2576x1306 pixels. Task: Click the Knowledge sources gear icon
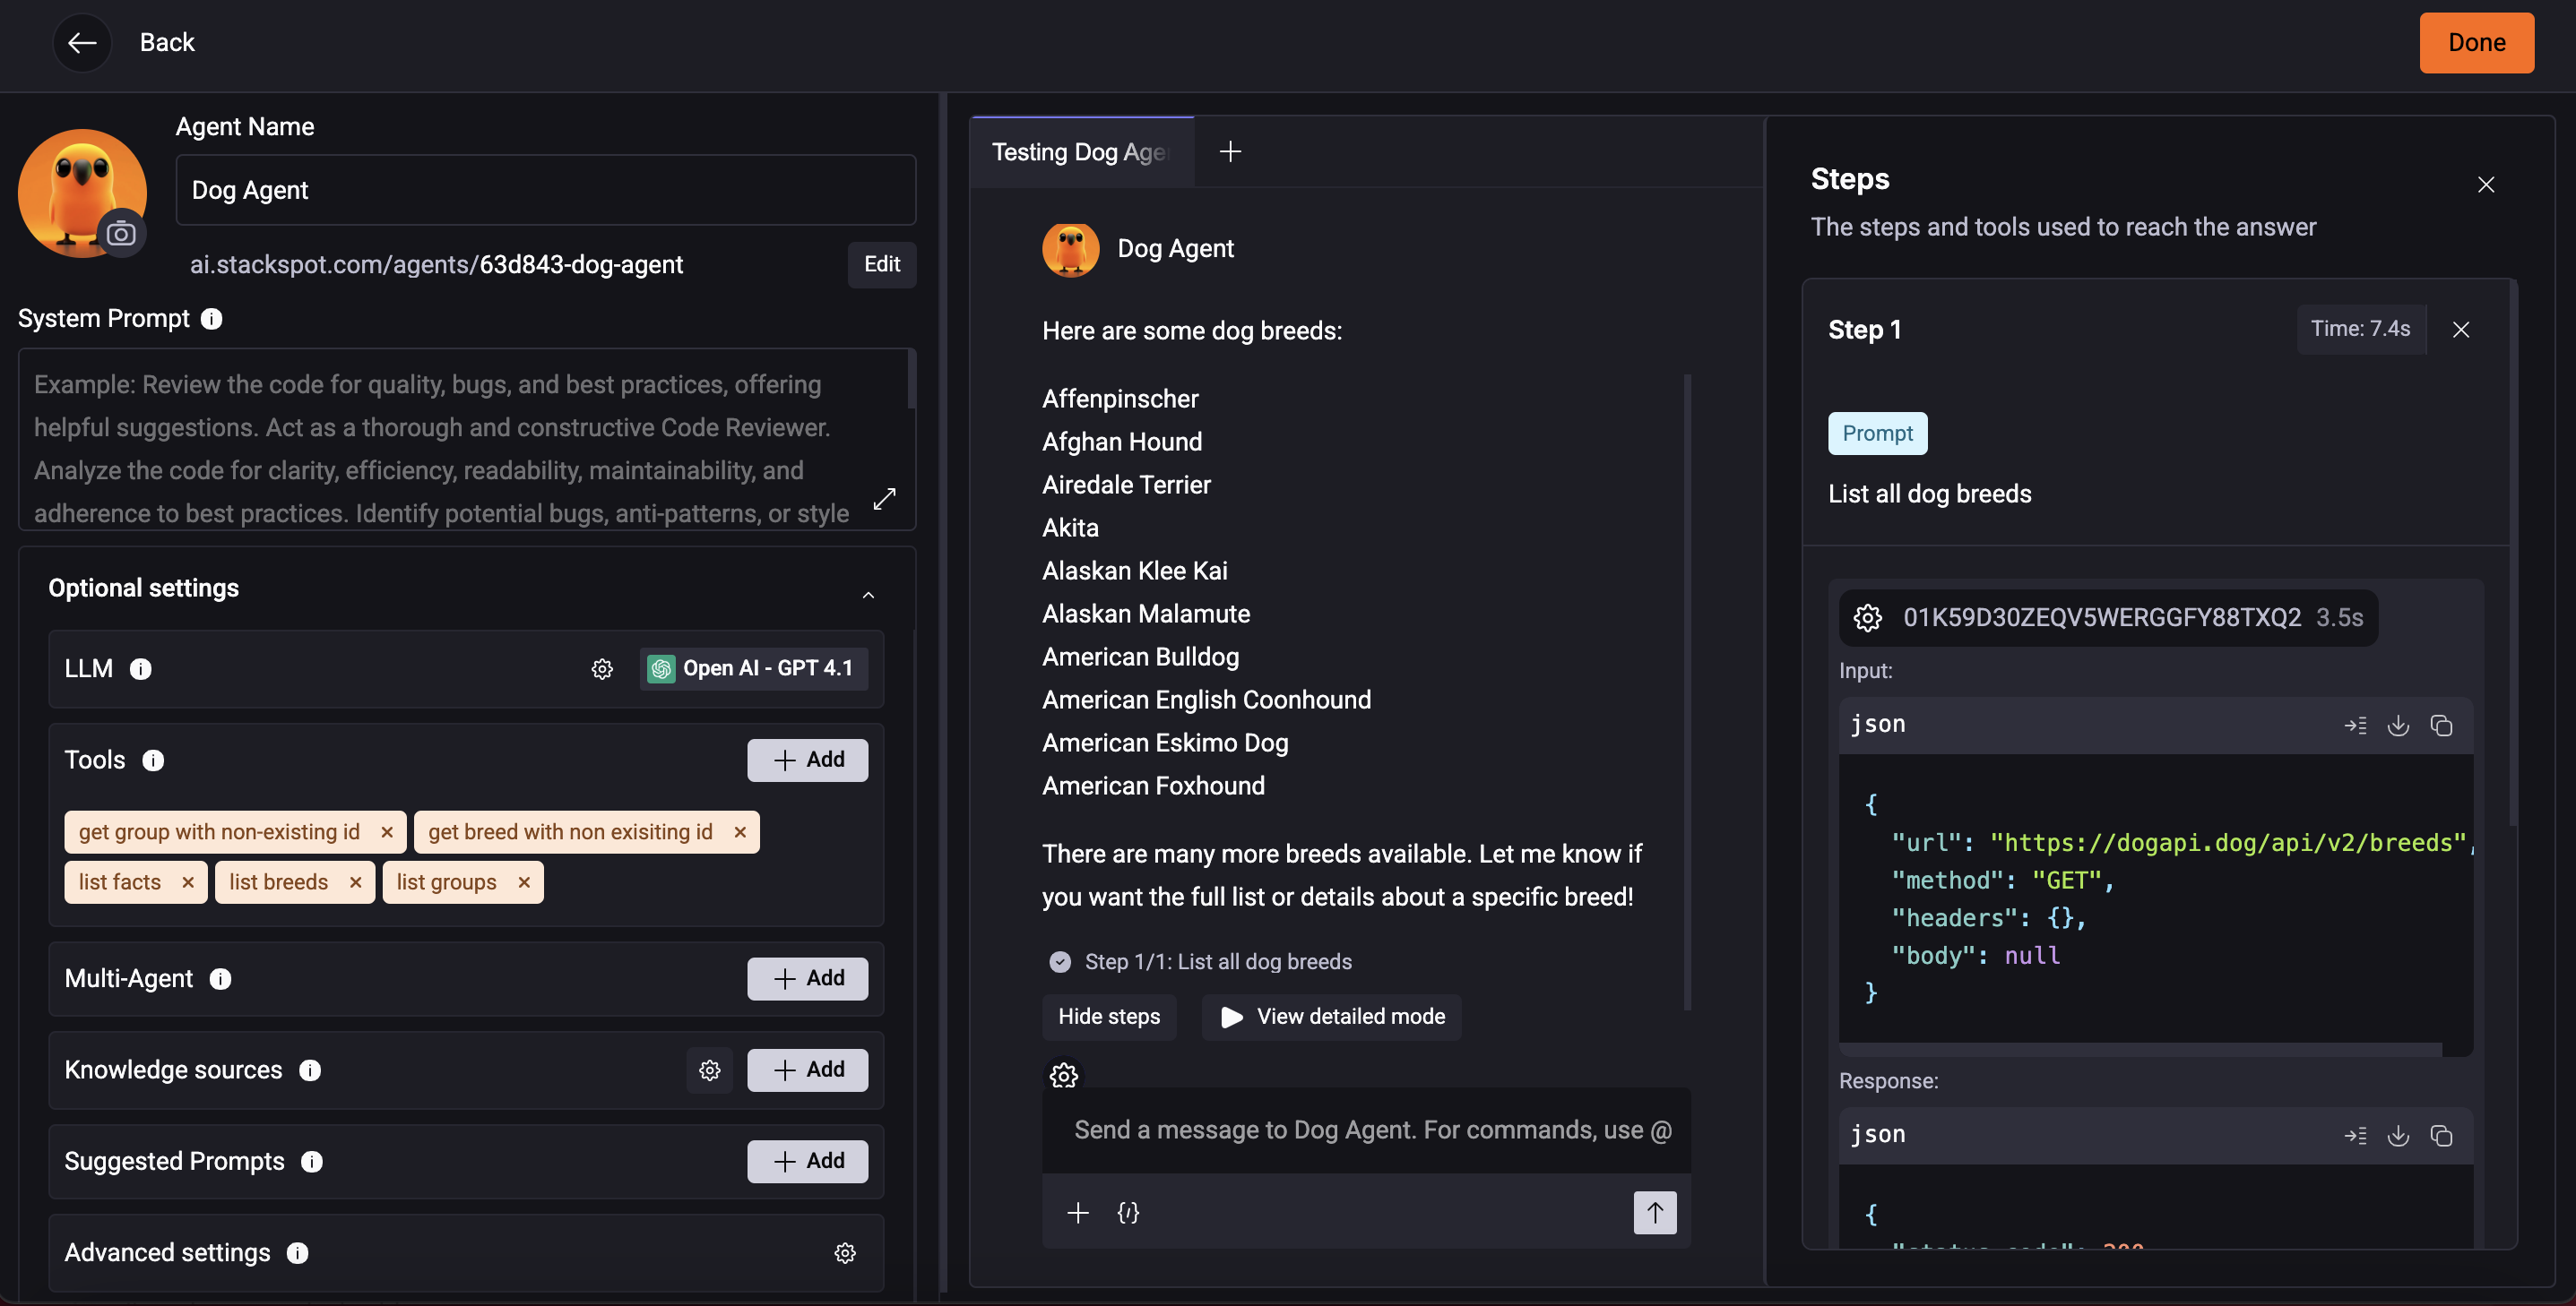coord(709,1070)
